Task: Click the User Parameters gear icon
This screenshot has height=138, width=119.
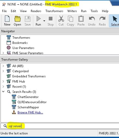Action: 9,48
